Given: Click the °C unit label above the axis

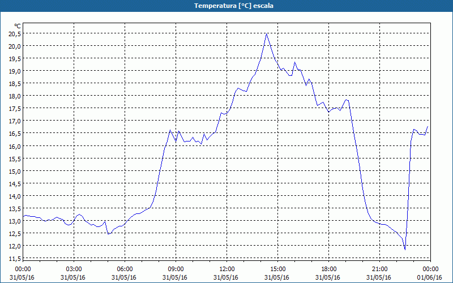Looking at the screenshot, I should (x=17, y=27).
